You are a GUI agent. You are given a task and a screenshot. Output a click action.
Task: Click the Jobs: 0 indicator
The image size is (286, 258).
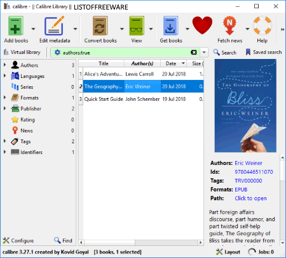[261, 252]
